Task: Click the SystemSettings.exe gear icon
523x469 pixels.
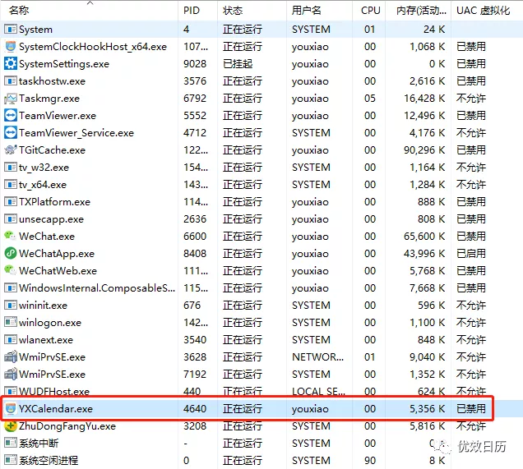Action: point(11,63)
